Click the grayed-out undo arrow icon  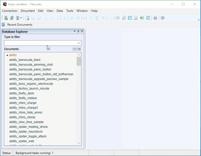point(72,18)
